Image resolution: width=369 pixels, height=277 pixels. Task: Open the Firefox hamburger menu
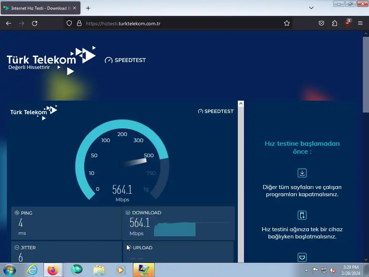tap(360, 23)
